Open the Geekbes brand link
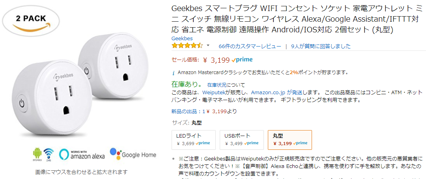This screenshot has width=426, height=179. coord(182,38)
